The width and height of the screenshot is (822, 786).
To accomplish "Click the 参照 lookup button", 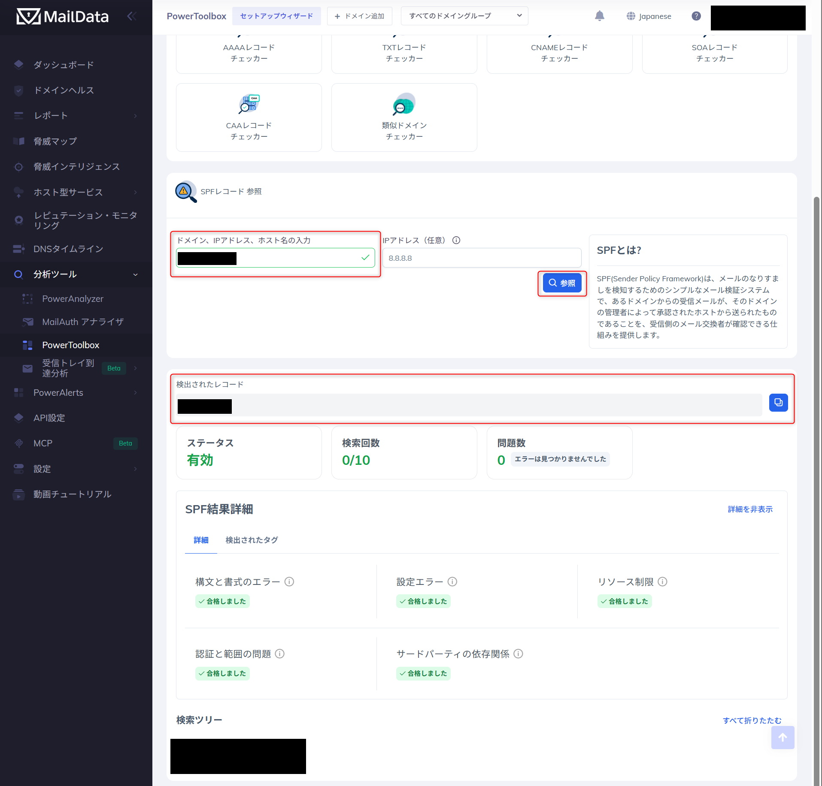I will coord(562,283).
